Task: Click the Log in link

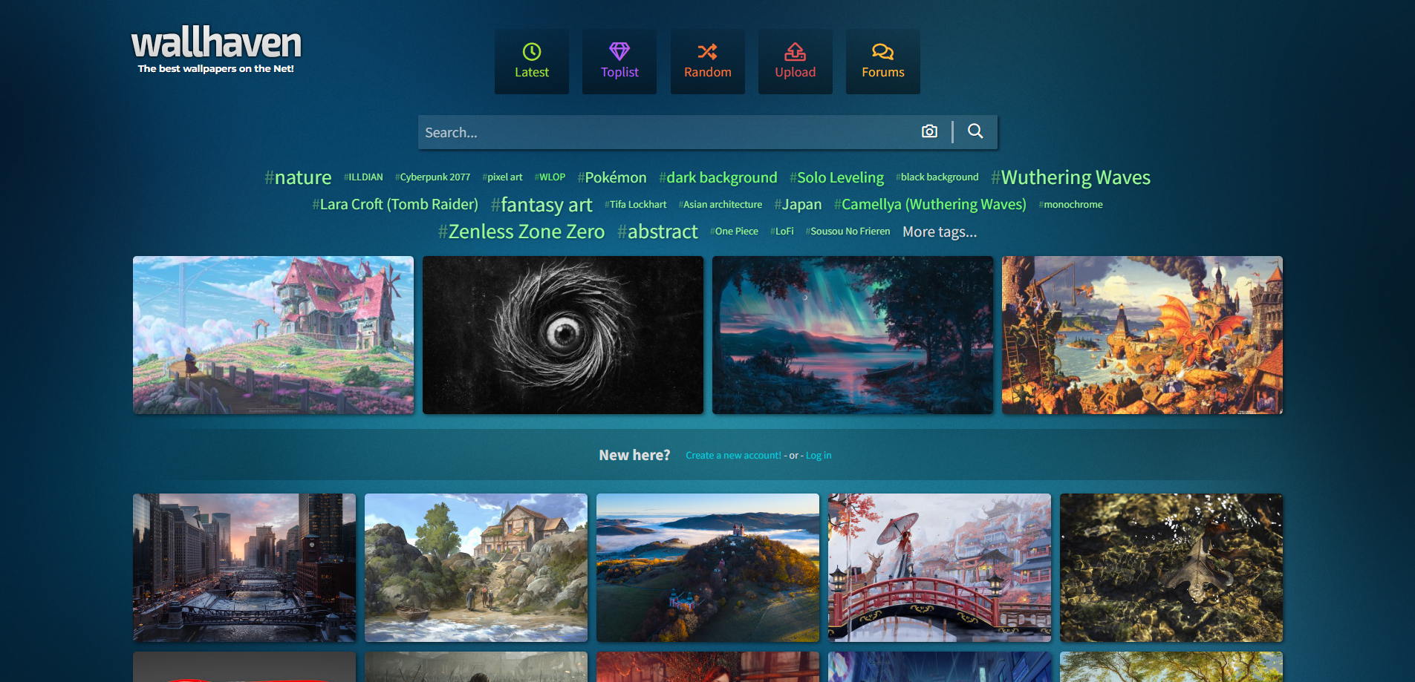Action: point(819,456)
